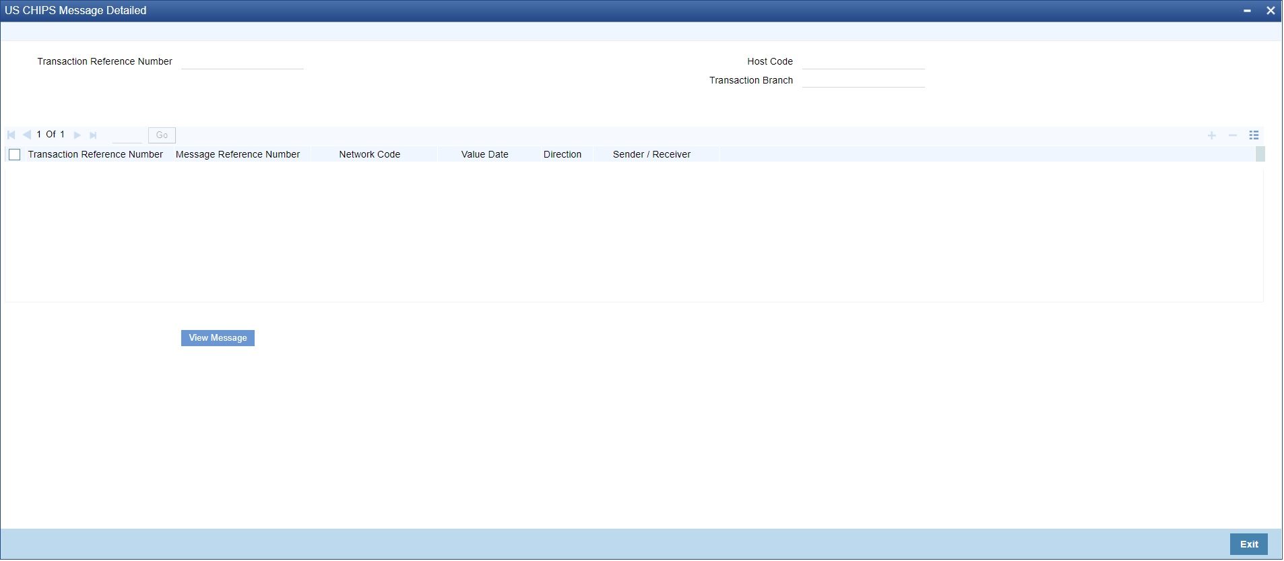Click the '1 Of 1' page indicator
The height and width of the screenshot is (561, 1284).
point(51,135)
